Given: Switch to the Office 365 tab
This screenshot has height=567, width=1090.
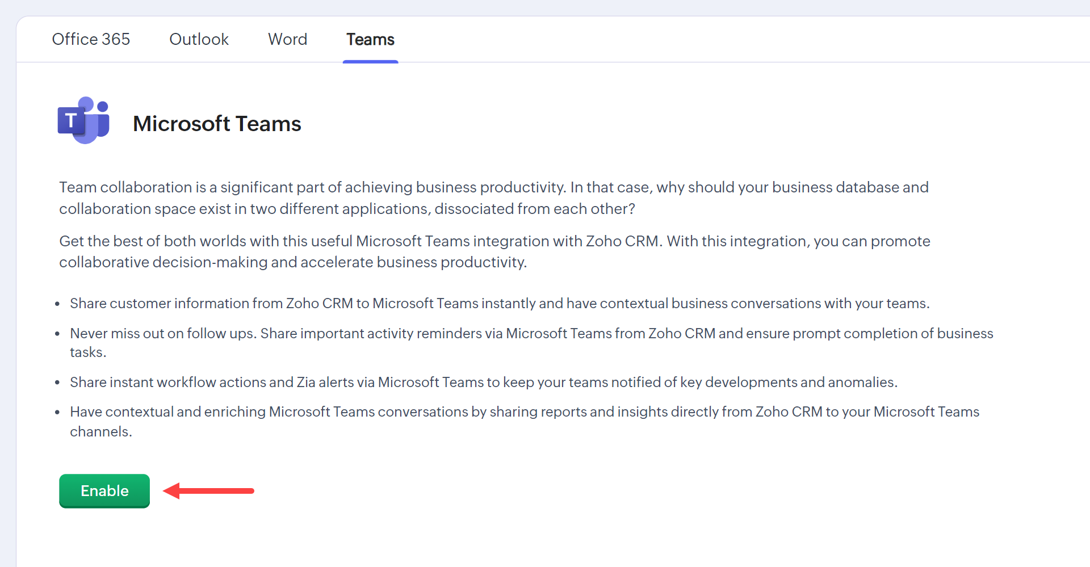Looking at the screenshot, I should (91, 39).
